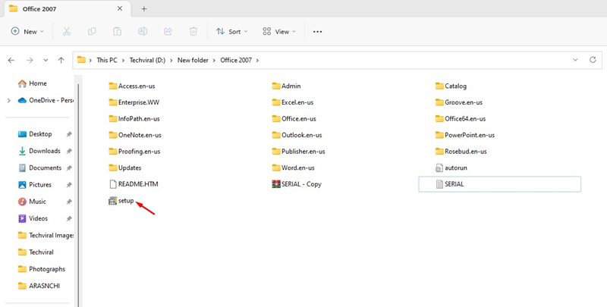Select the setup application file icon
607x307 pixels.
(x=112, y=201)
